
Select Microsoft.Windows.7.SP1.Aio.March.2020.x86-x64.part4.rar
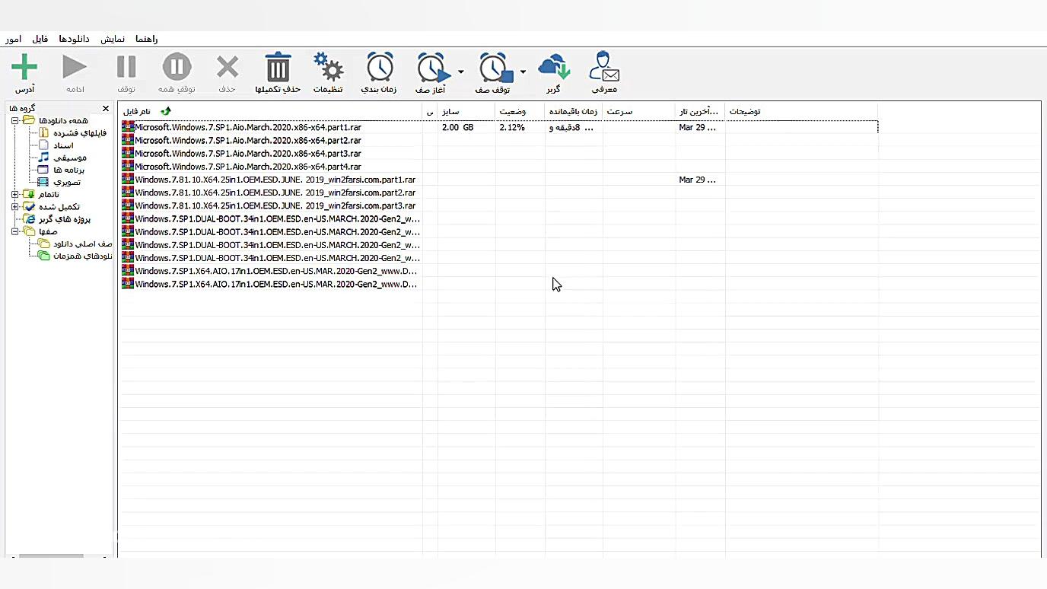click(247, 167)
